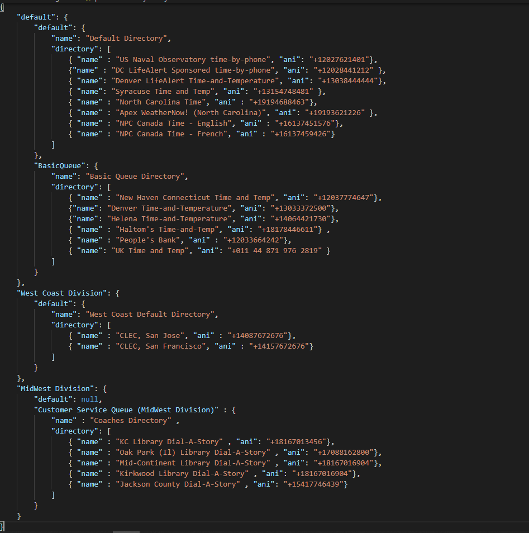Click "Syracuse Time and Temp" entry

[x=163, y=92]
